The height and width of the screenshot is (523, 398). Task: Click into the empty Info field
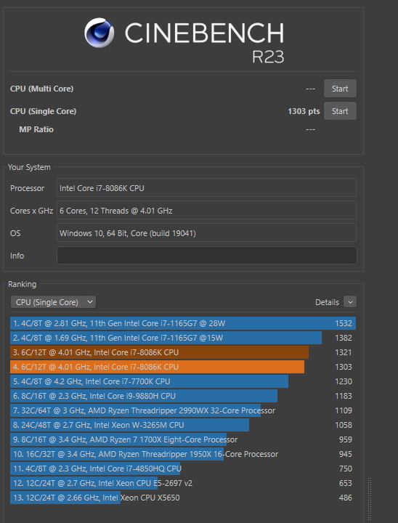tap(206, 256)
